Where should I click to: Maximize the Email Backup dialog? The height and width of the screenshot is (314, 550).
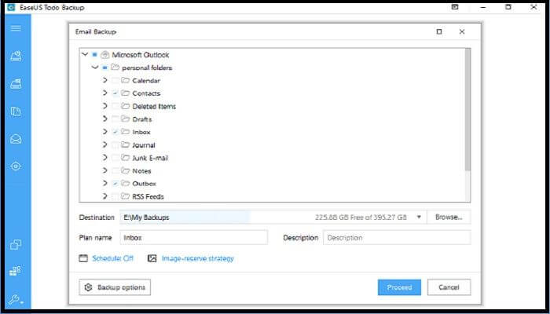pyautogui.click(x=438, y=31)
